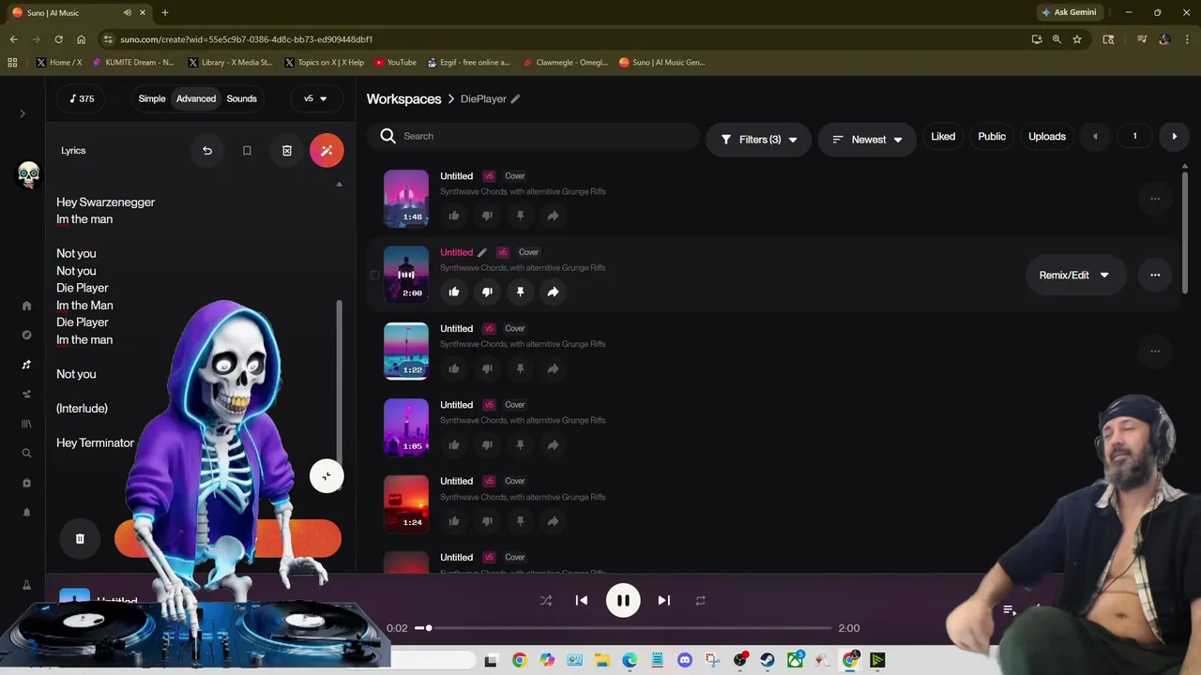Skip to previous track
The height and width of the screenshot is (675, 1201).
point(582,601)
